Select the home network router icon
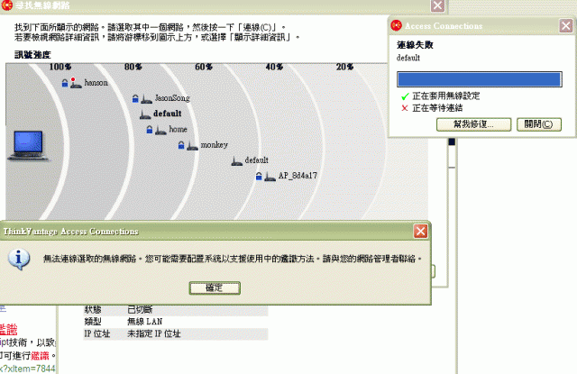The width and height of the screenshot is (577, 374). 160,130
